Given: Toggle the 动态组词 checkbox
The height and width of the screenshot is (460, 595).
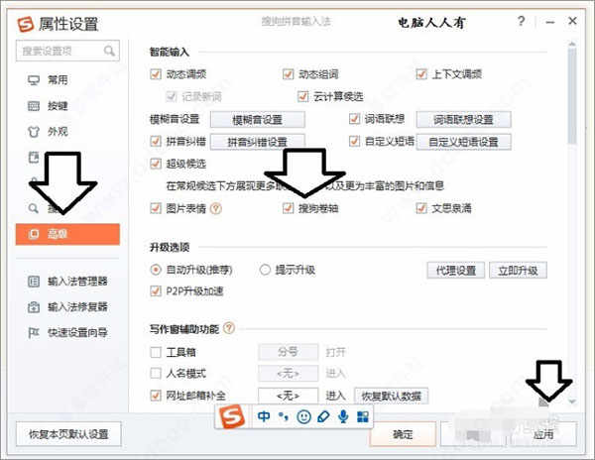Looking at the screenshot, I should 288,74.
